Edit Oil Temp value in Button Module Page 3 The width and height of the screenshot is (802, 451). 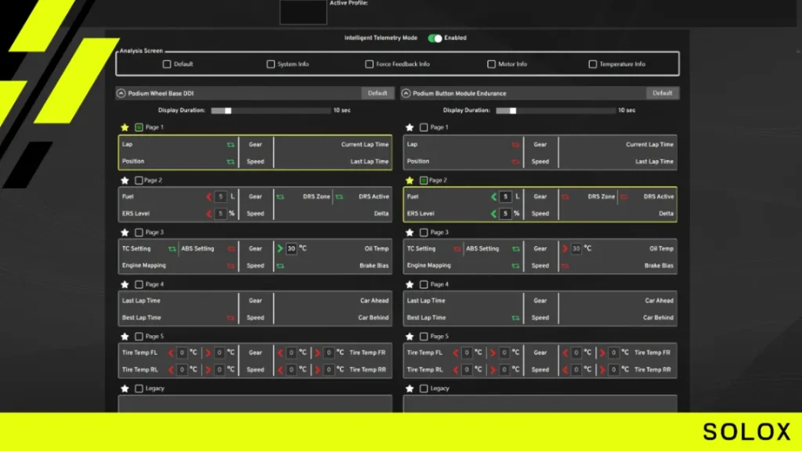point(576,248)
